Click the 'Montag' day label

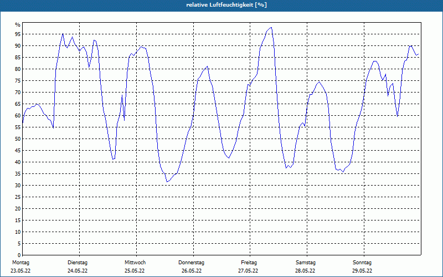tap(20, 263)
